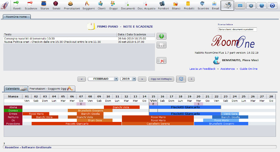Open Fisciotti Giancarlo booking in Poseidone row

(77, 124)
